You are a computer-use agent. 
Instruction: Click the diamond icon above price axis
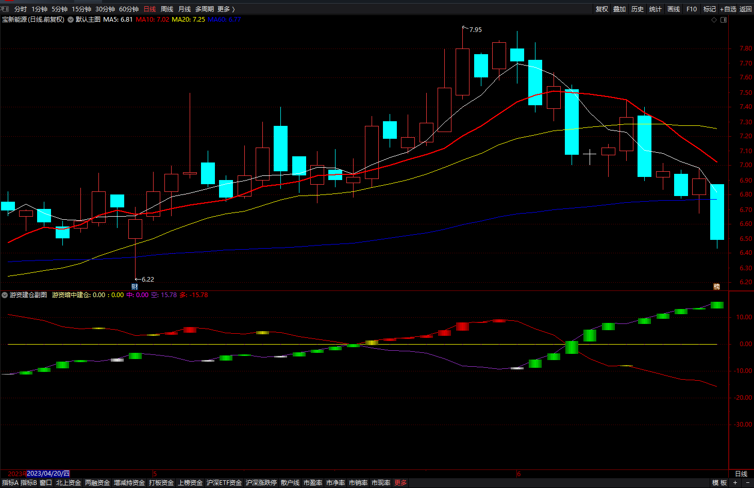tap(714, 20)
